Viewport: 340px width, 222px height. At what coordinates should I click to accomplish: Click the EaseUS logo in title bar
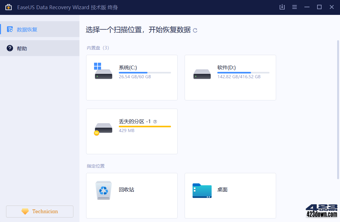point(9,7)
